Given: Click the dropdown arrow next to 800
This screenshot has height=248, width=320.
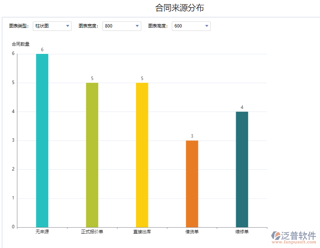Looking at the screenshot, I should [x=137, y=26].
